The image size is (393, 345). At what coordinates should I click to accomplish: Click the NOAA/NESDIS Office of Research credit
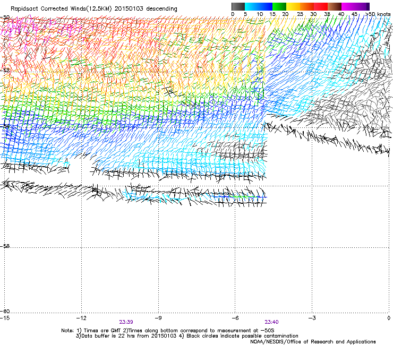[313, 341]
